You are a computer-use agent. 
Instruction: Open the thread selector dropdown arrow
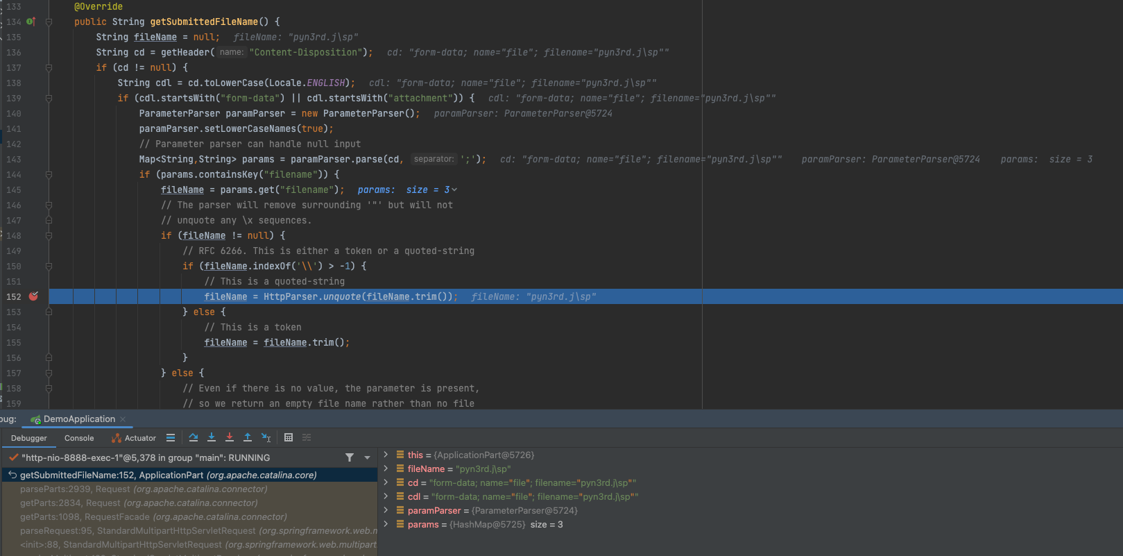[x=368, y=458]
